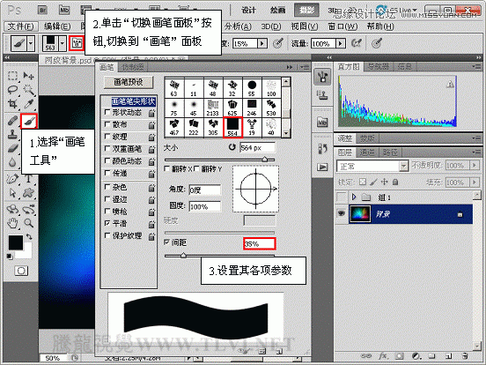Select the Pen tool
This screenshot has height=365, width=486.
pos(12,179)
